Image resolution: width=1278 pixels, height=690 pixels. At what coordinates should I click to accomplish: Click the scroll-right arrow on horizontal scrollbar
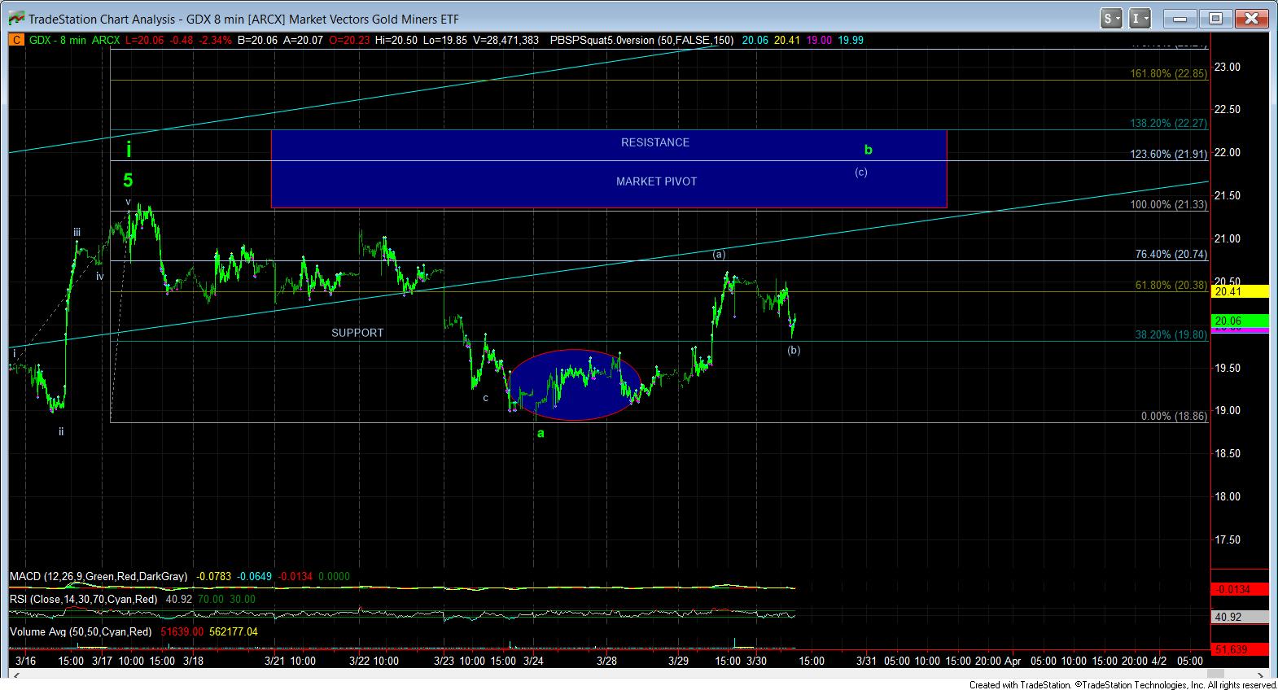1261,675
